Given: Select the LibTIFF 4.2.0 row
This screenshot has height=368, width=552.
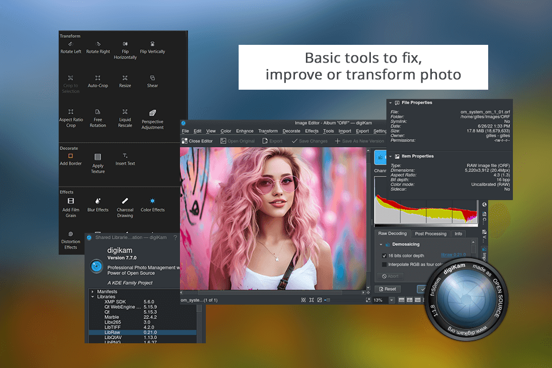Looking at the screenshot, I should point(143,328).
